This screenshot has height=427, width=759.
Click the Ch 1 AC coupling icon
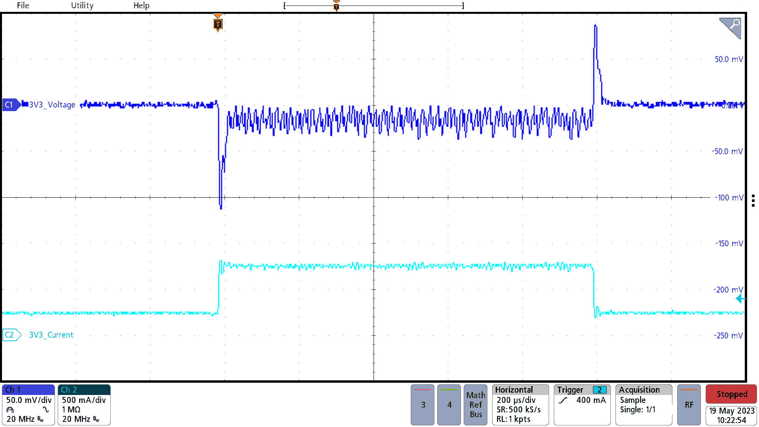[46, 410]
